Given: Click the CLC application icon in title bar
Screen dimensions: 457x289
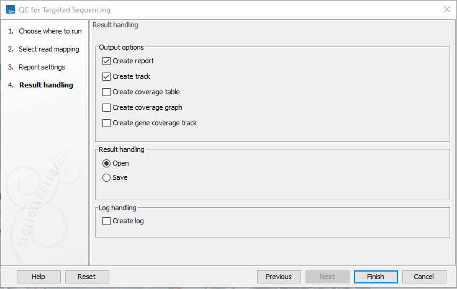Looking at the screenshot, I should point(9,10).
